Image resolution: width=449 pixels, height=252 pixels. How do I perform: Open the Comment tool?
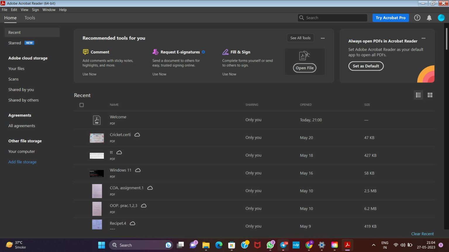100,52
